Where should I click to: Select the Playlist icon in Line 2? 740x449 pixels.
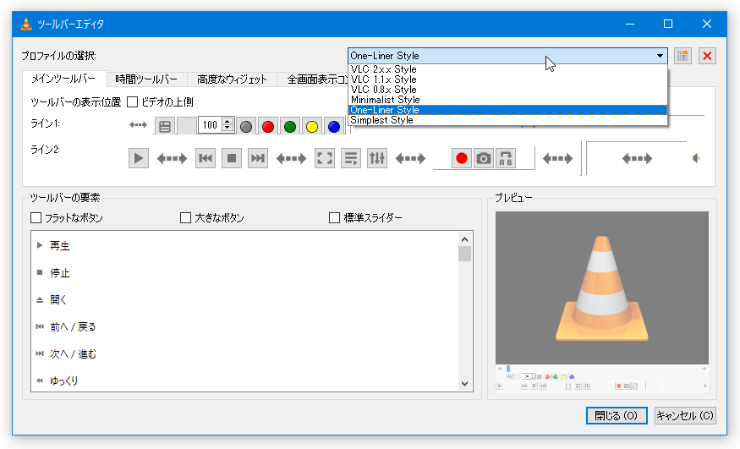(x=351, y=158)
